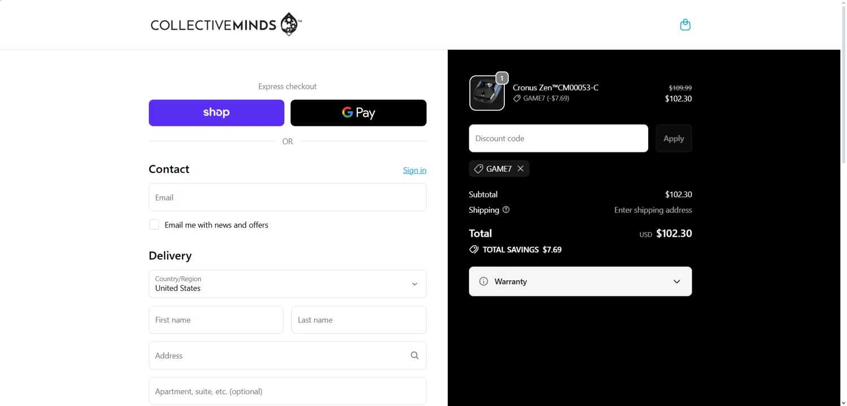Expand the Warranty section
847x406 pixels.
[580, 281]
